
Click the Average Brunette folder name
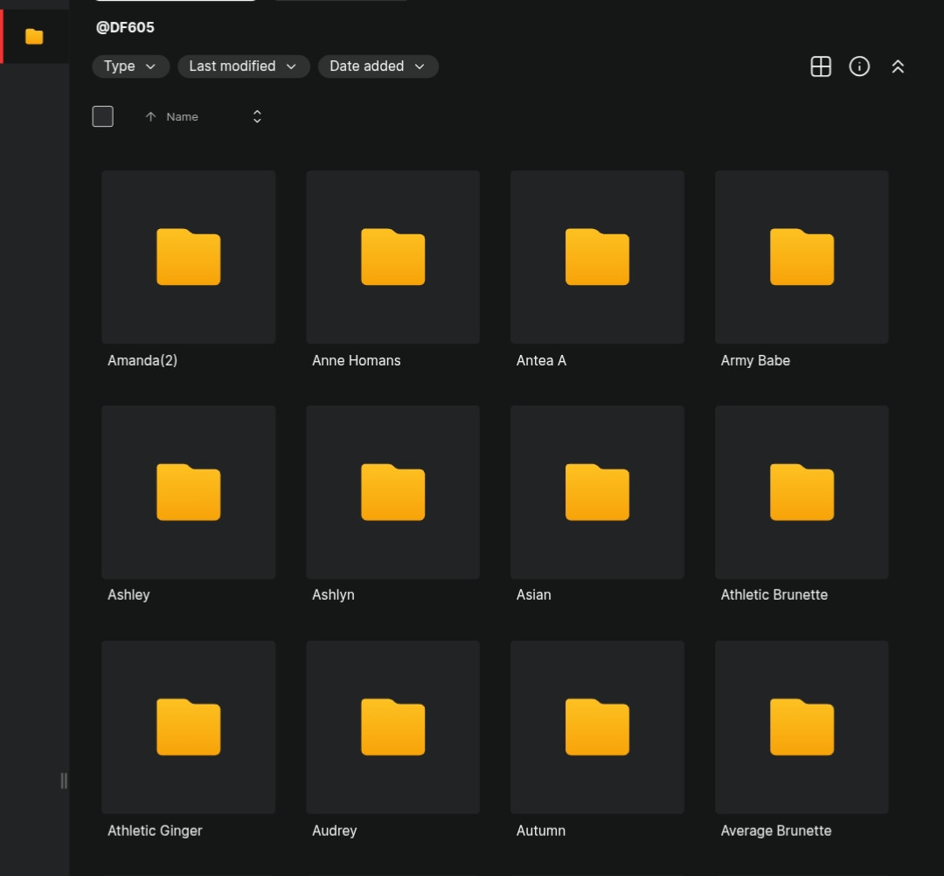(x=776, y=831)
